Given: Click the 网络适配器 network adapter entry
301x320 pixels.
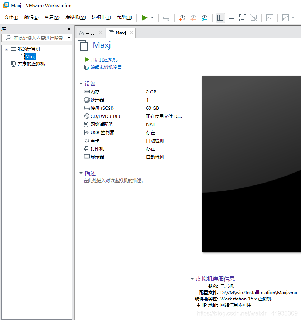Looking at the screenshot, I should point(98,125).
